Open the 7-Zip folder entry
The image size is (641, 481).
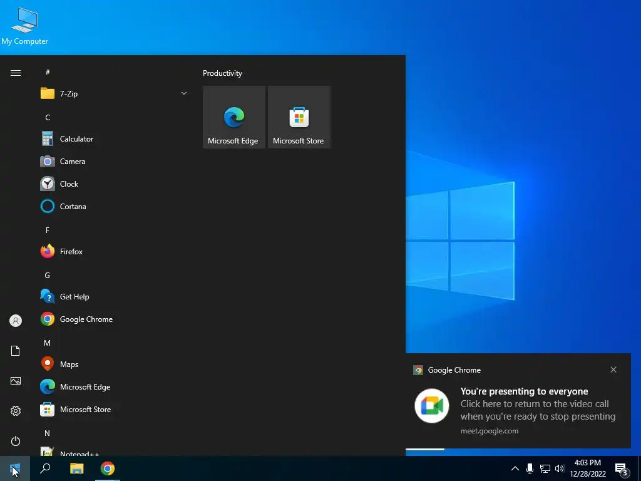[114, 94]
